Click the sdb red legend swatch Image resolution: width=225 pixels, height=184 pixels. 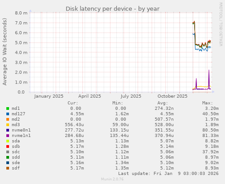tap(8, 146)
